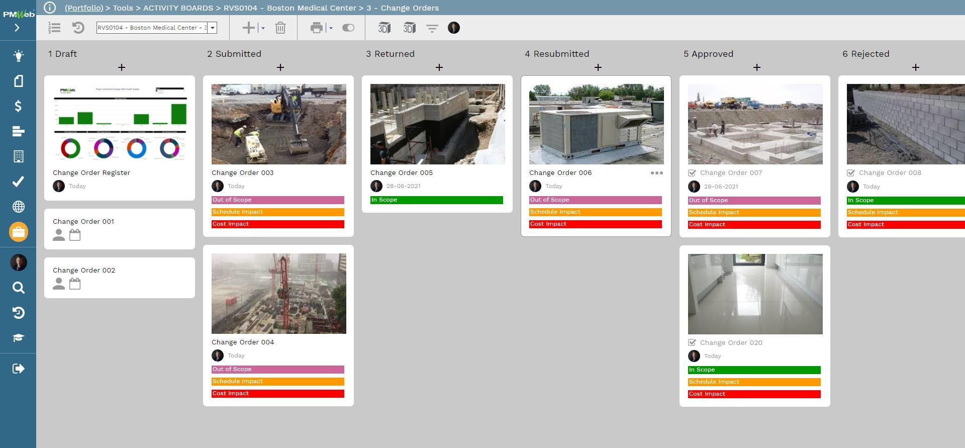
Task: Click the history refresh icon in toolbar
Action: point(78,28)
